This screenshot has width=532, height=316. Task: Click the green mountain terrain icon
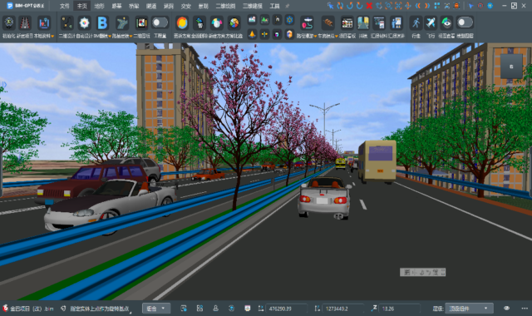tap(264, 19)
